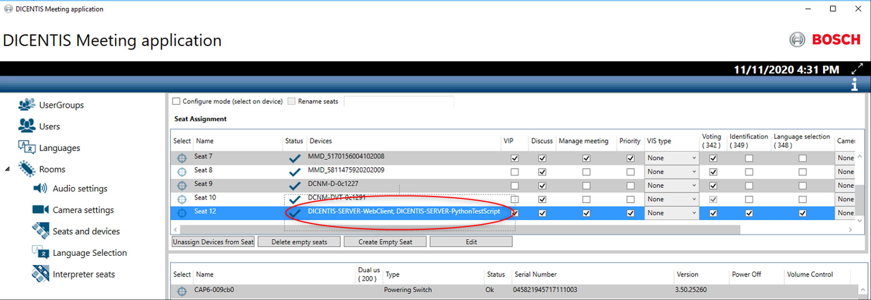Uncheck Discuss checkbox for Seat 9
This screenshot has height=300, width=871.
pos(542,186)
